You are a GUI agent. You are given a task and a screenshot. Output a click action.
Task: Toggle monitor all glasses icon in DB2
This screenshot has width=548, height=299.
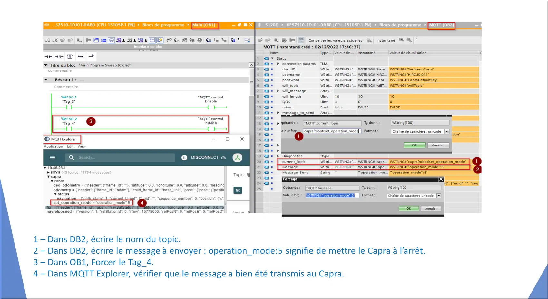click(301, 40)
